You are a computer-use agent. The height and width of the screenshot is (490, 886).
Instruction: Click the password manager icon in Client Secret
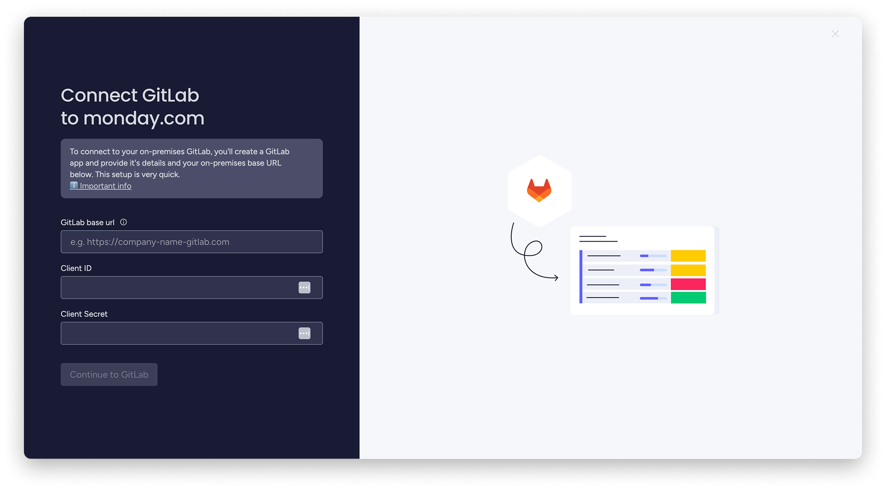[304, 333]
